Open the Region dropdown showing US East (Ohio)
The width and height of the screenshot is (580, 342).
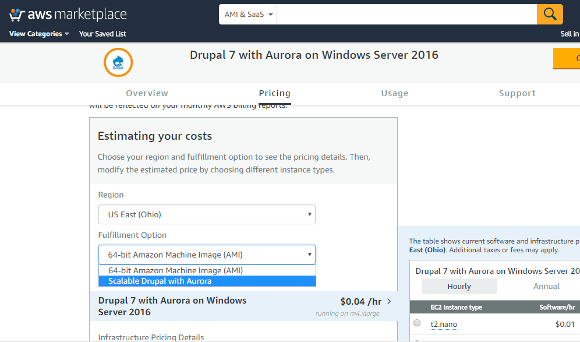pos(207,214)
